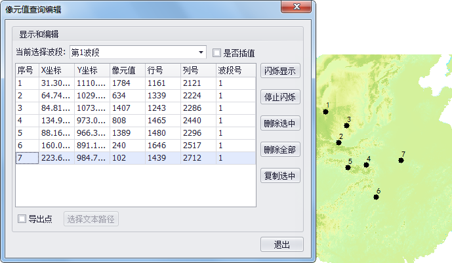
Task: Click map point marker 5
Action: 348,168
